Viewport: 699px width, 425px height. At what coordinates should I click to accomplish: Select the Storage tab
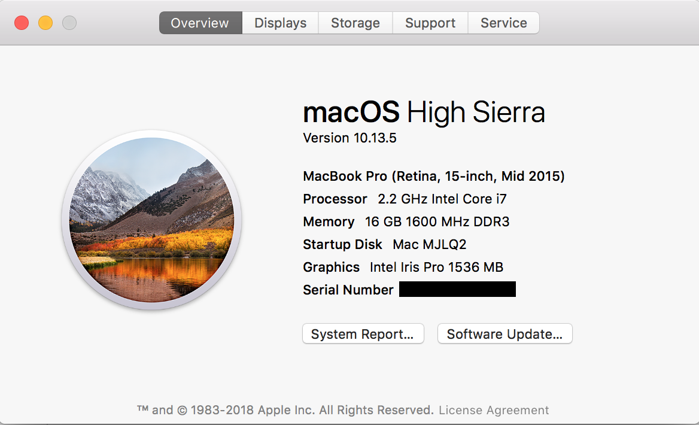[x=355, y=23]
